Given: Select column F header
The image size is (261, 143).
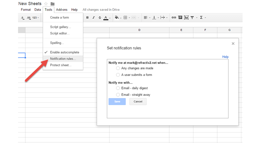Looking at the screenshot, I should pos(205,30).
